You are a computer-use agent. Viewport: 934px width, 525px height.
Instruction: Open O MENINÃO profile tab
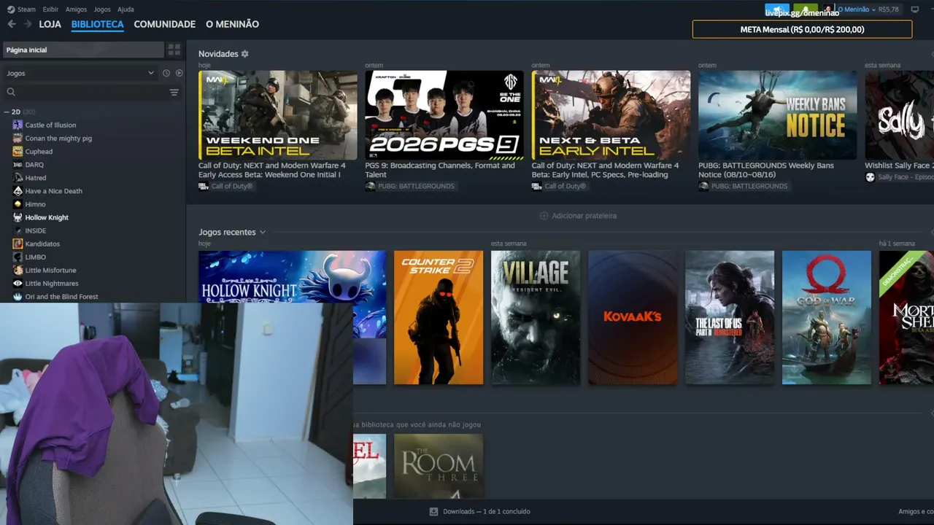pos(232,24)
